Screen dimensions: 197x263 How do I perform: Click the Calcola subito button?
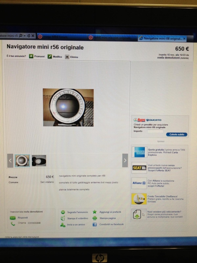click(x=177, y=135)
